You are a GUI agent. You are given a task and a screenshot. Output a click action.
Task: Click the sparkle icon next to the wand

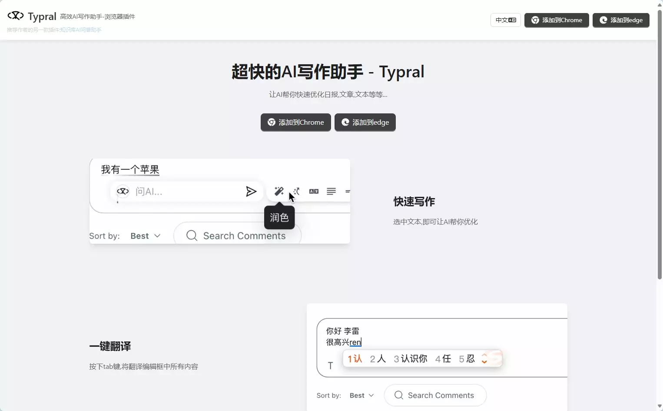(x=297, y=191)
